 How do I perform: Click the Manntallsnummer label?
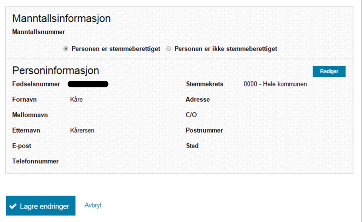click(38, 32)
